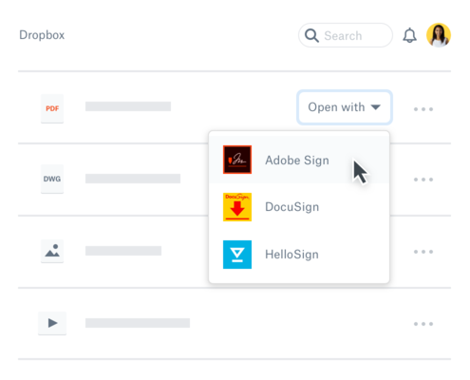This screenshot has height=380, width=470.
Task: Open the user profile avatar
Action: pyautogui.click(x=439, y=35)
